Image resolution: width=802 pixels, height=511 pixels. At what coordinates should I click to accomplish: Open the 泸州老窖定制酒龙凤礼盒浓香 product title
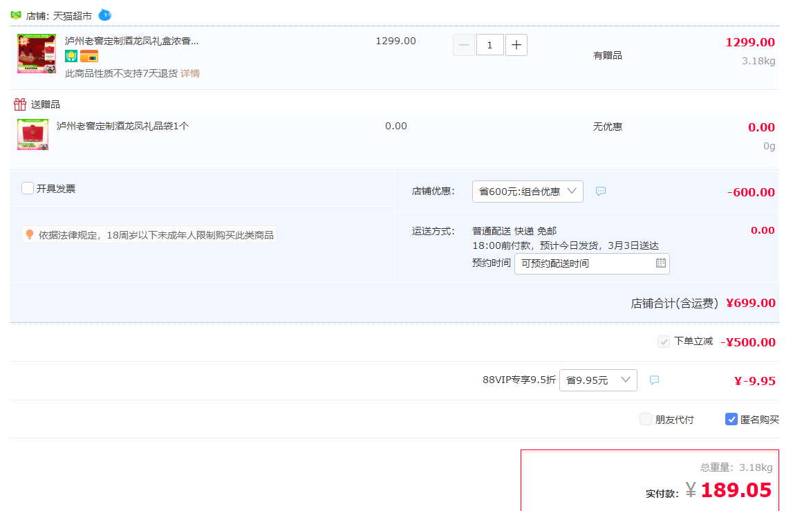click(x=132, y=41)
